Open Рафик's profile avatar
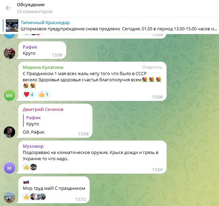219x206 pixels. (x=9, y=53)
